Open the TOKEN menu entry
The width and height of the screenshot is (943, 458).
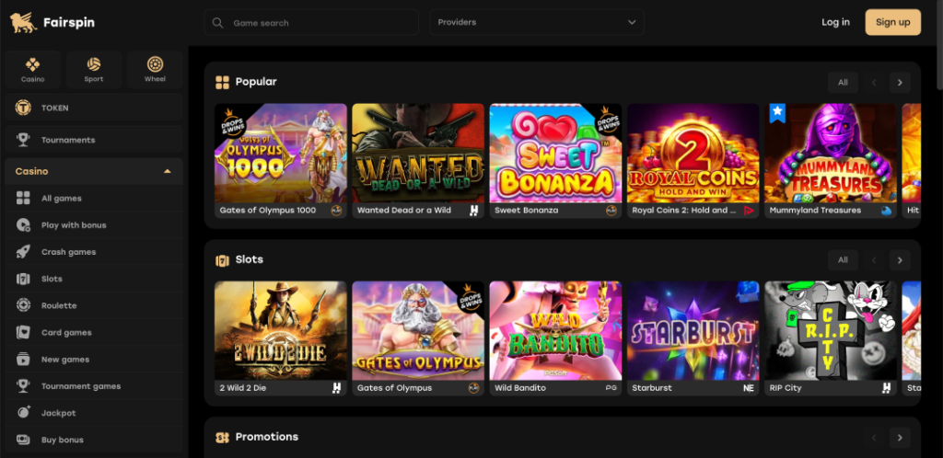click(94, 108)
